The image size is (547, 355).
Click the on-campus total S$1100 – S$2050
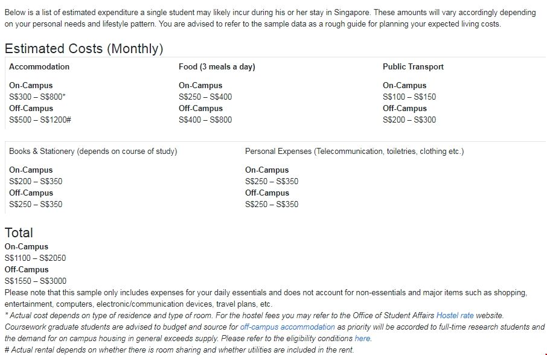pyautogui.click(x=35, y=258)
